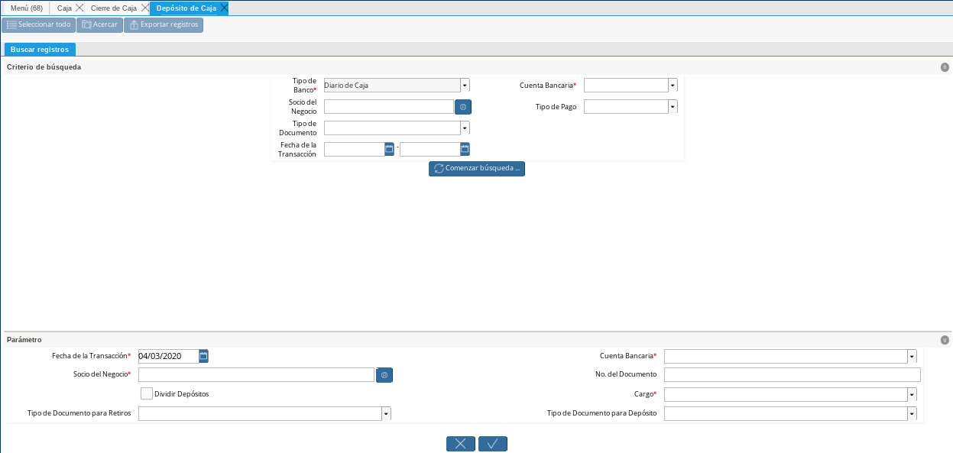Close the Cierre de Caja tab

coord(144,8)
